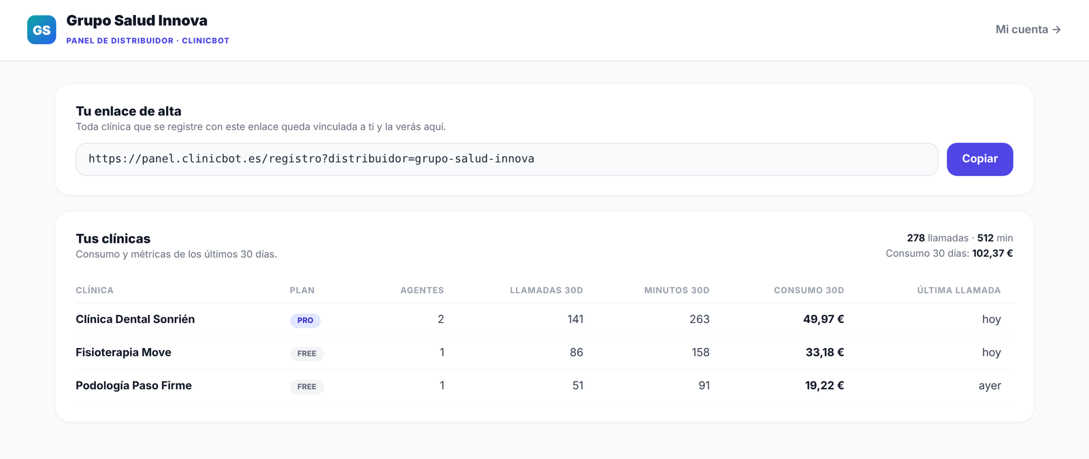Click the 263 minutes value
The image size is (1089, 459).
(699, 320)
